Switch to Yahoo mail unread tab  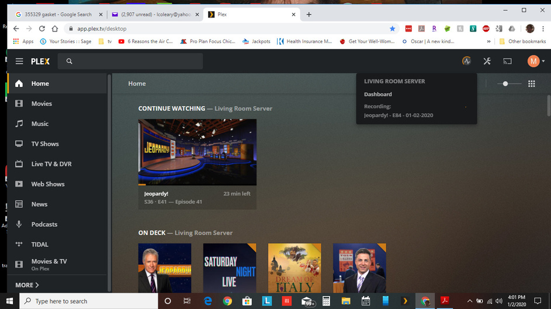pyautogui.click(x=155, y=15)
